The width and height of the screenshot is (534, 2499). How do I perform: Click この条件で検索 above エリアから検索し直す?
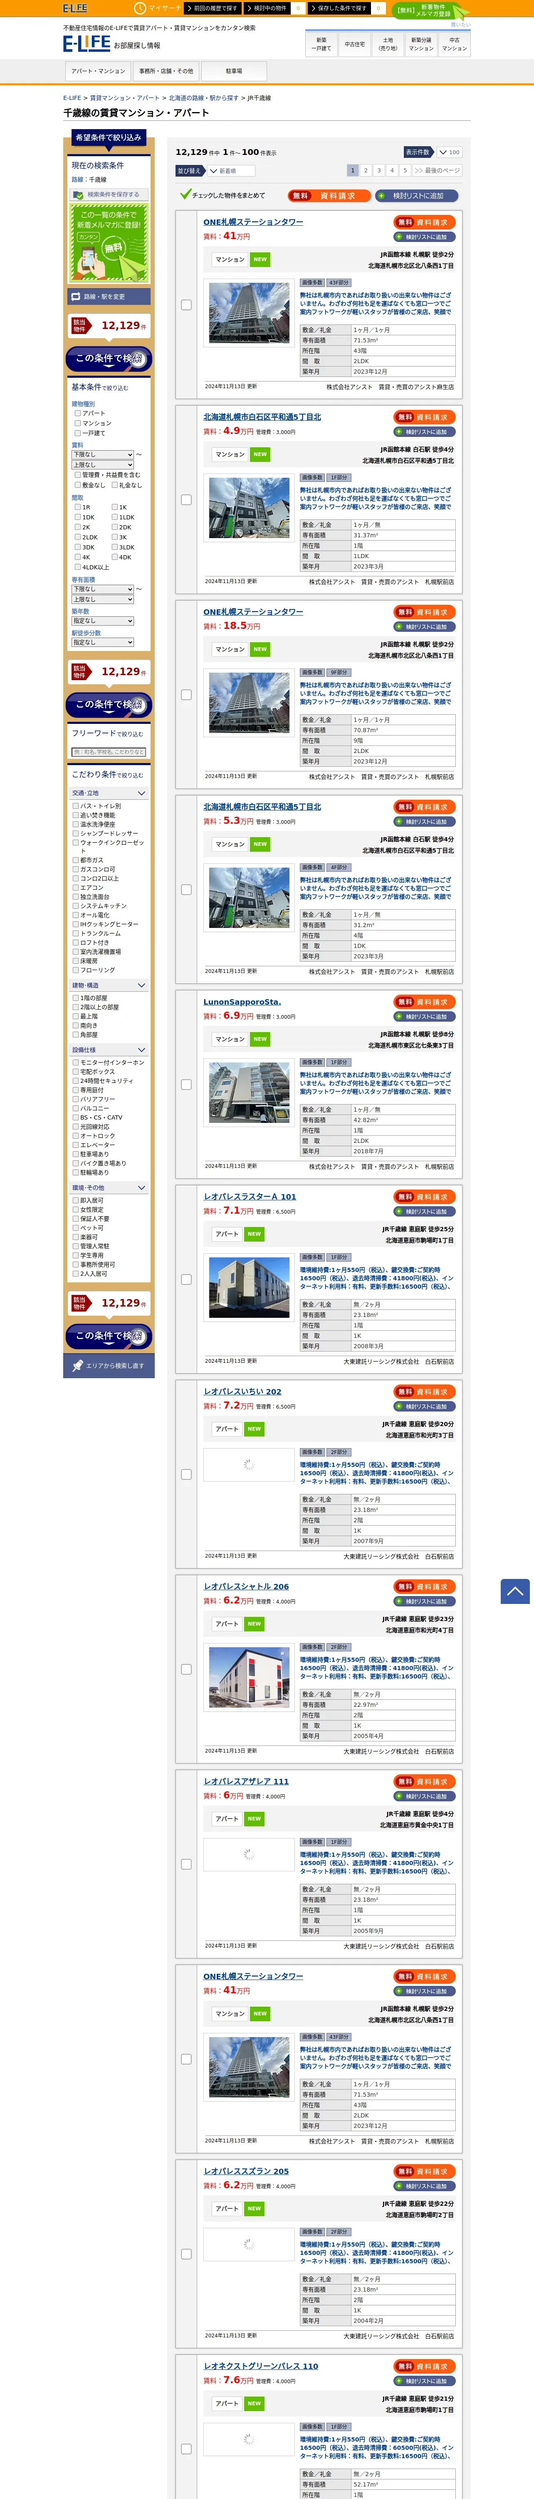click(x=109, y=1336)
